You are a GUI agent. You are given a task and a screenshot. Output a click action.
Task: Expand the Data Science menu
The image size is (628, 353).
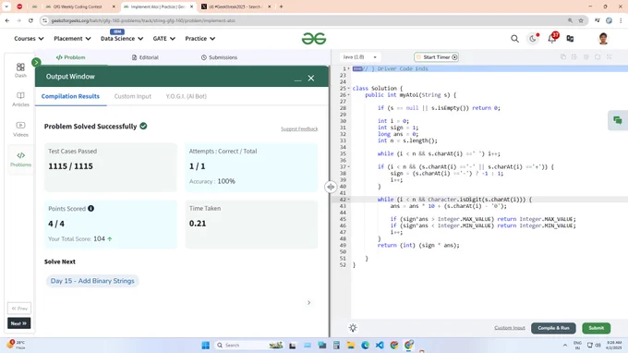(x=122, y=39)
